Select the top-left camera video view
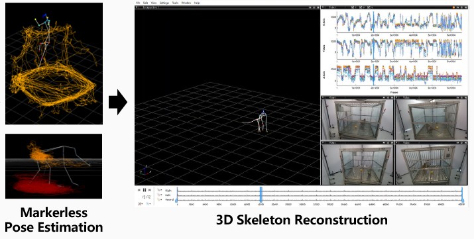This screenshot has height=239, width=474. coord(357,119)
